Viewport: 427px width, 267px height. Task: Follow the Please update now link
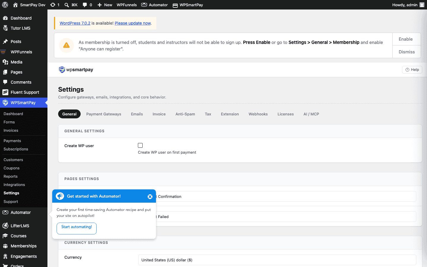[x=133, y=23]
